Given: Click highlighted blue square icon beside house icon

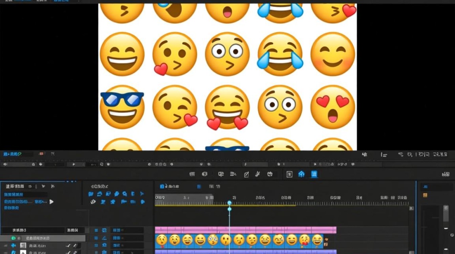Looking at the screenshot, I should click(x=314, y=174).
